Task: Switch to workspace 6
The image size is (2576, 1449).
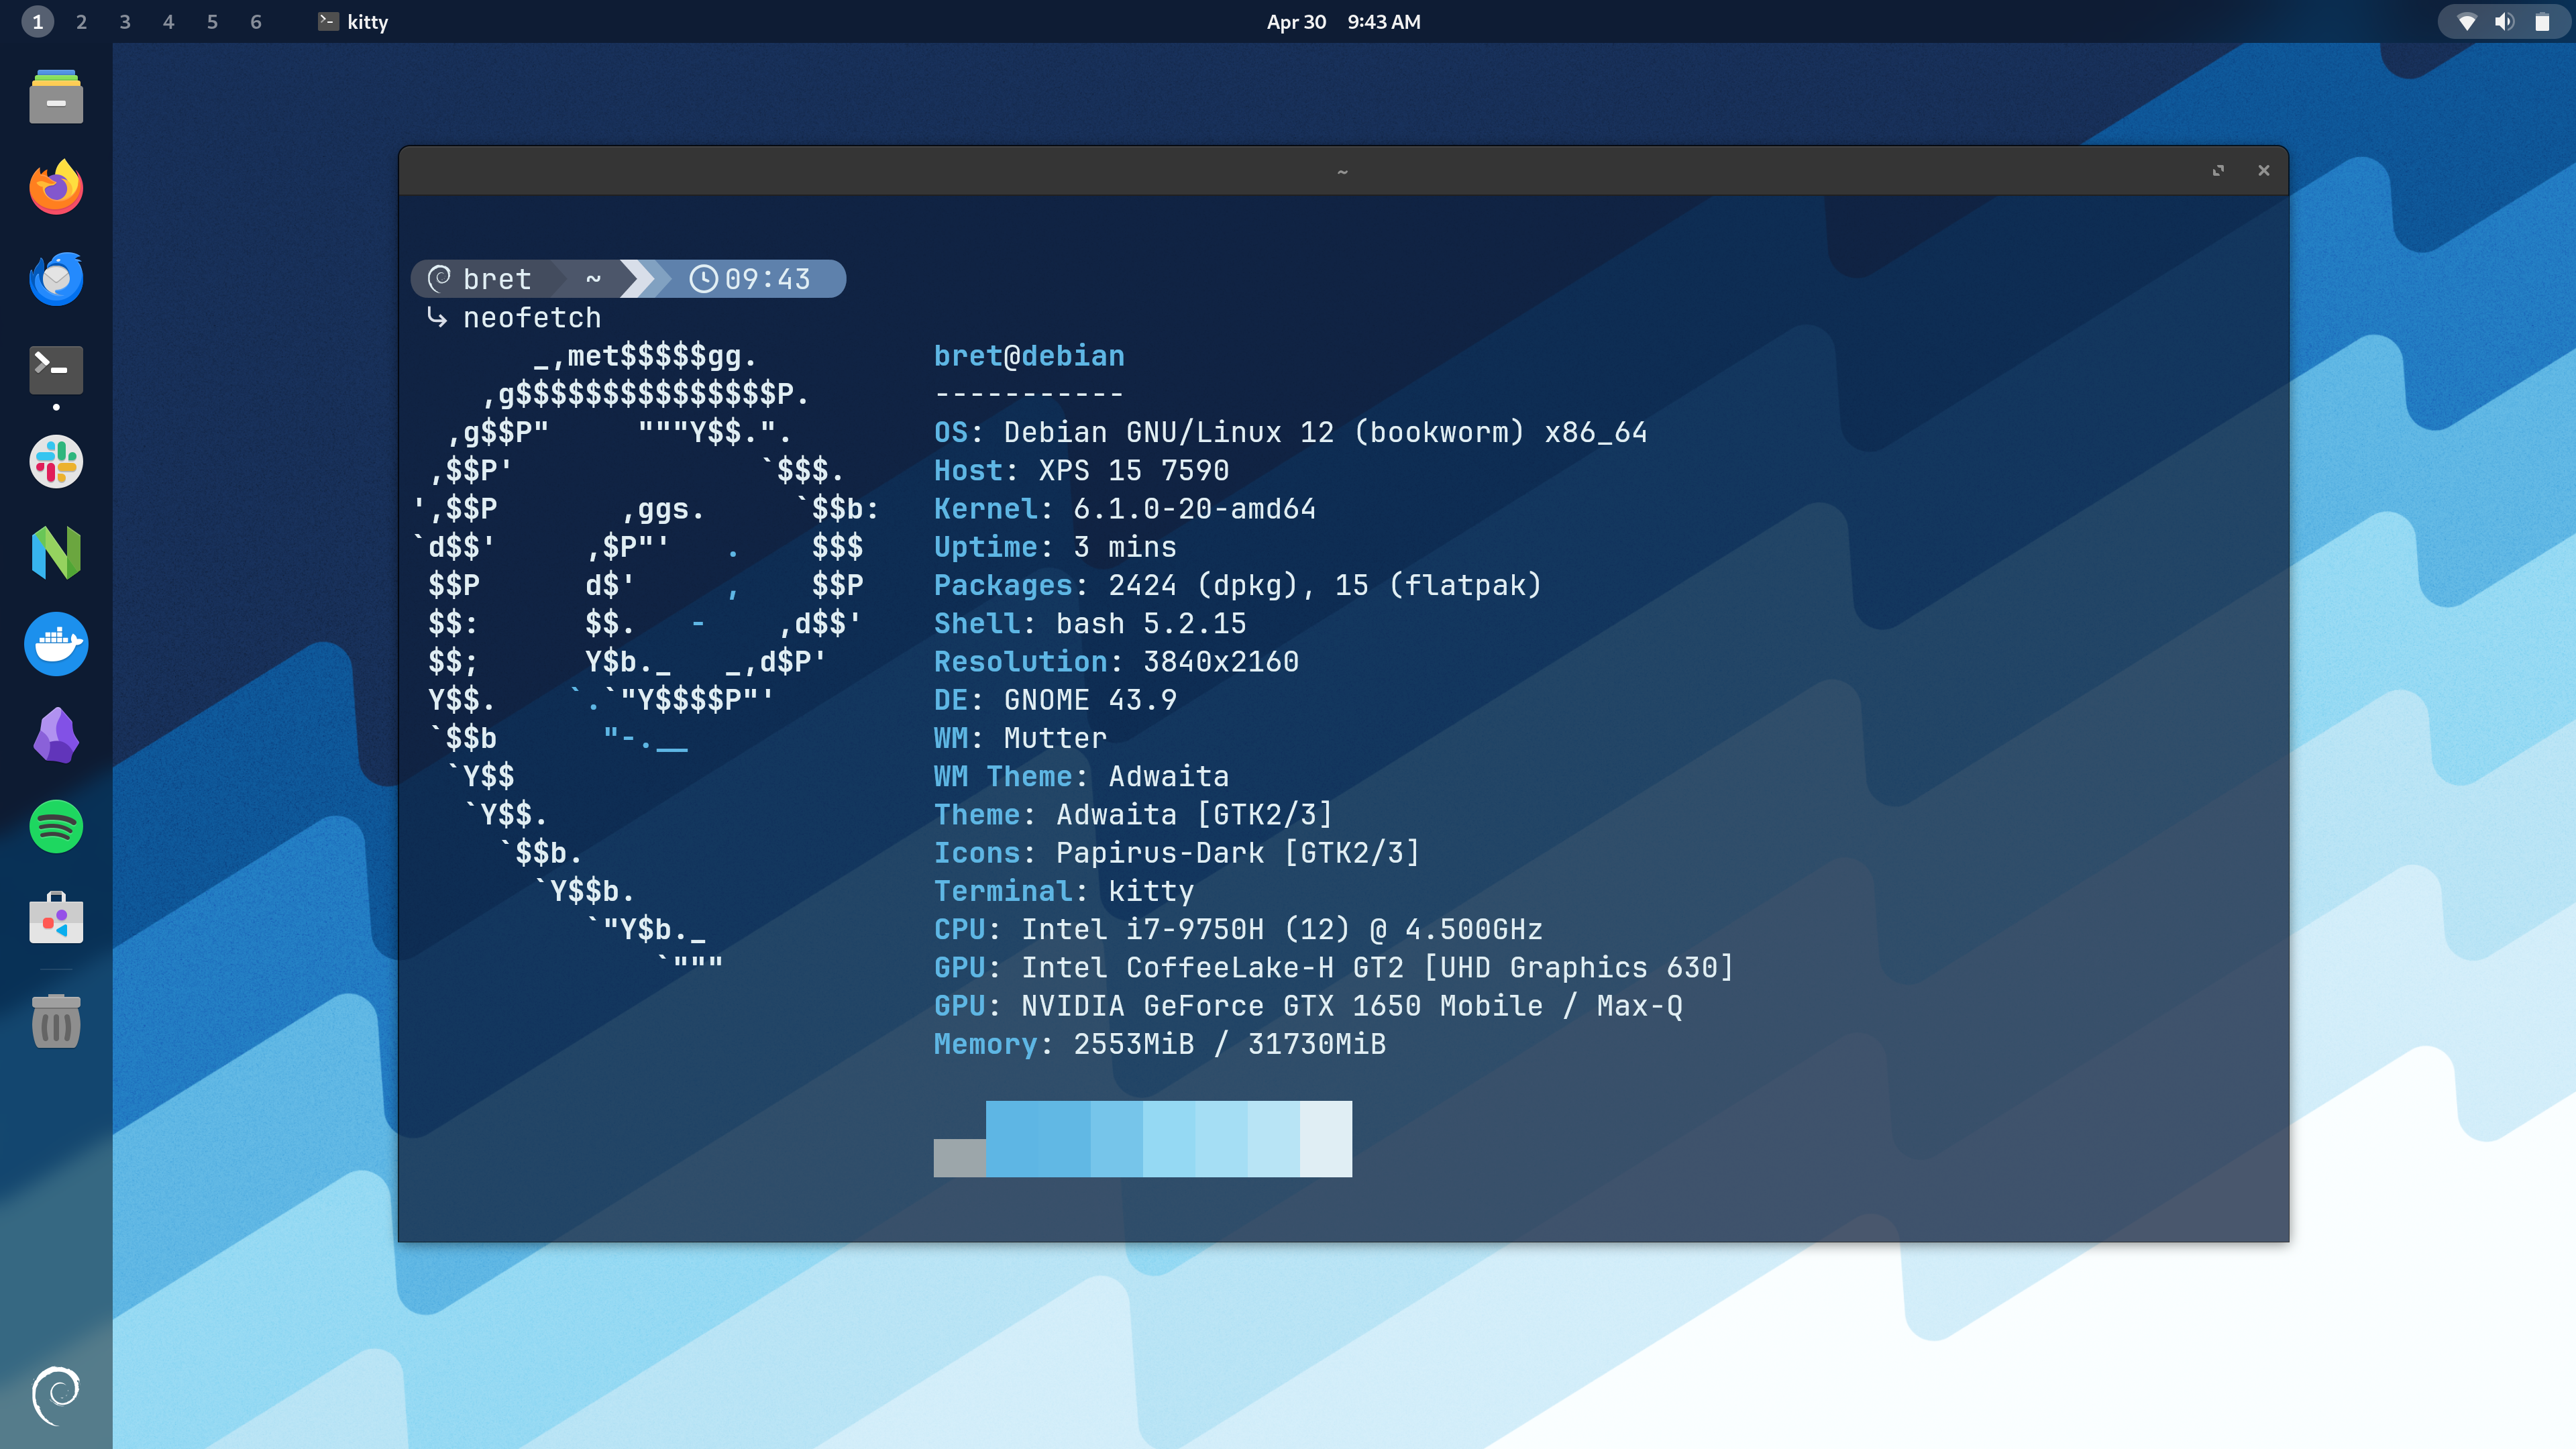Action: [256, 22]
